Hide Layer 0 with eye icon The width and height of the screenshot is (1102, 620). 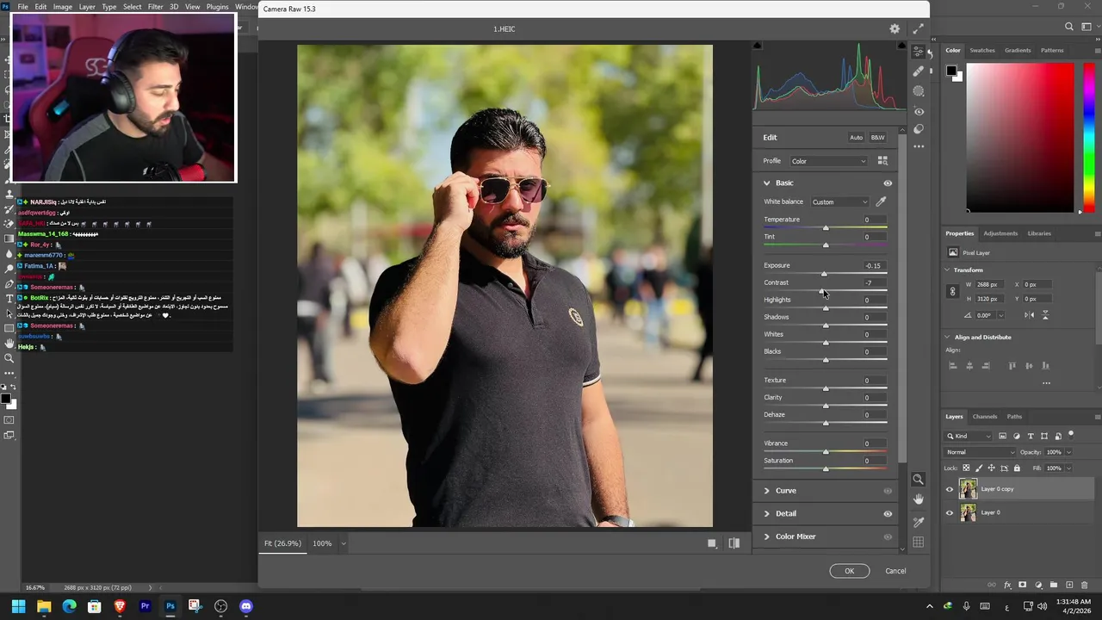(950, 512)
